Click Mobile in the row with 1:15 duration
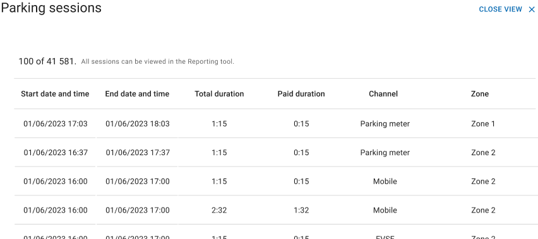The image size is (538, 239). pyautogui.click(x=385, y=181)
